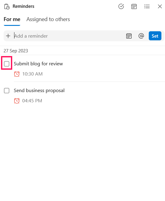The image size is (165, 201).
Task: Click the alarm icon beside 10:30 AM
Action: [x=17, y=74]
